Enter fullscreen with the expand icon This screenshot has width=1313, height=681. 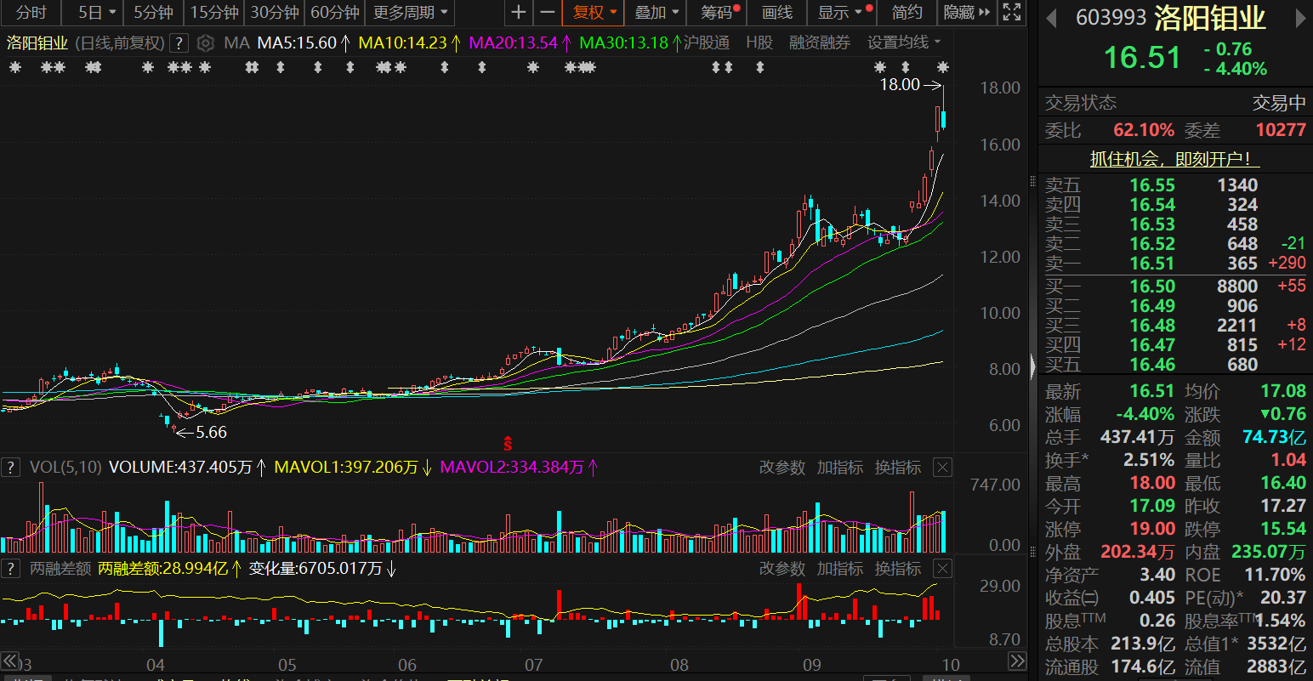click(x=1011, y=13)
